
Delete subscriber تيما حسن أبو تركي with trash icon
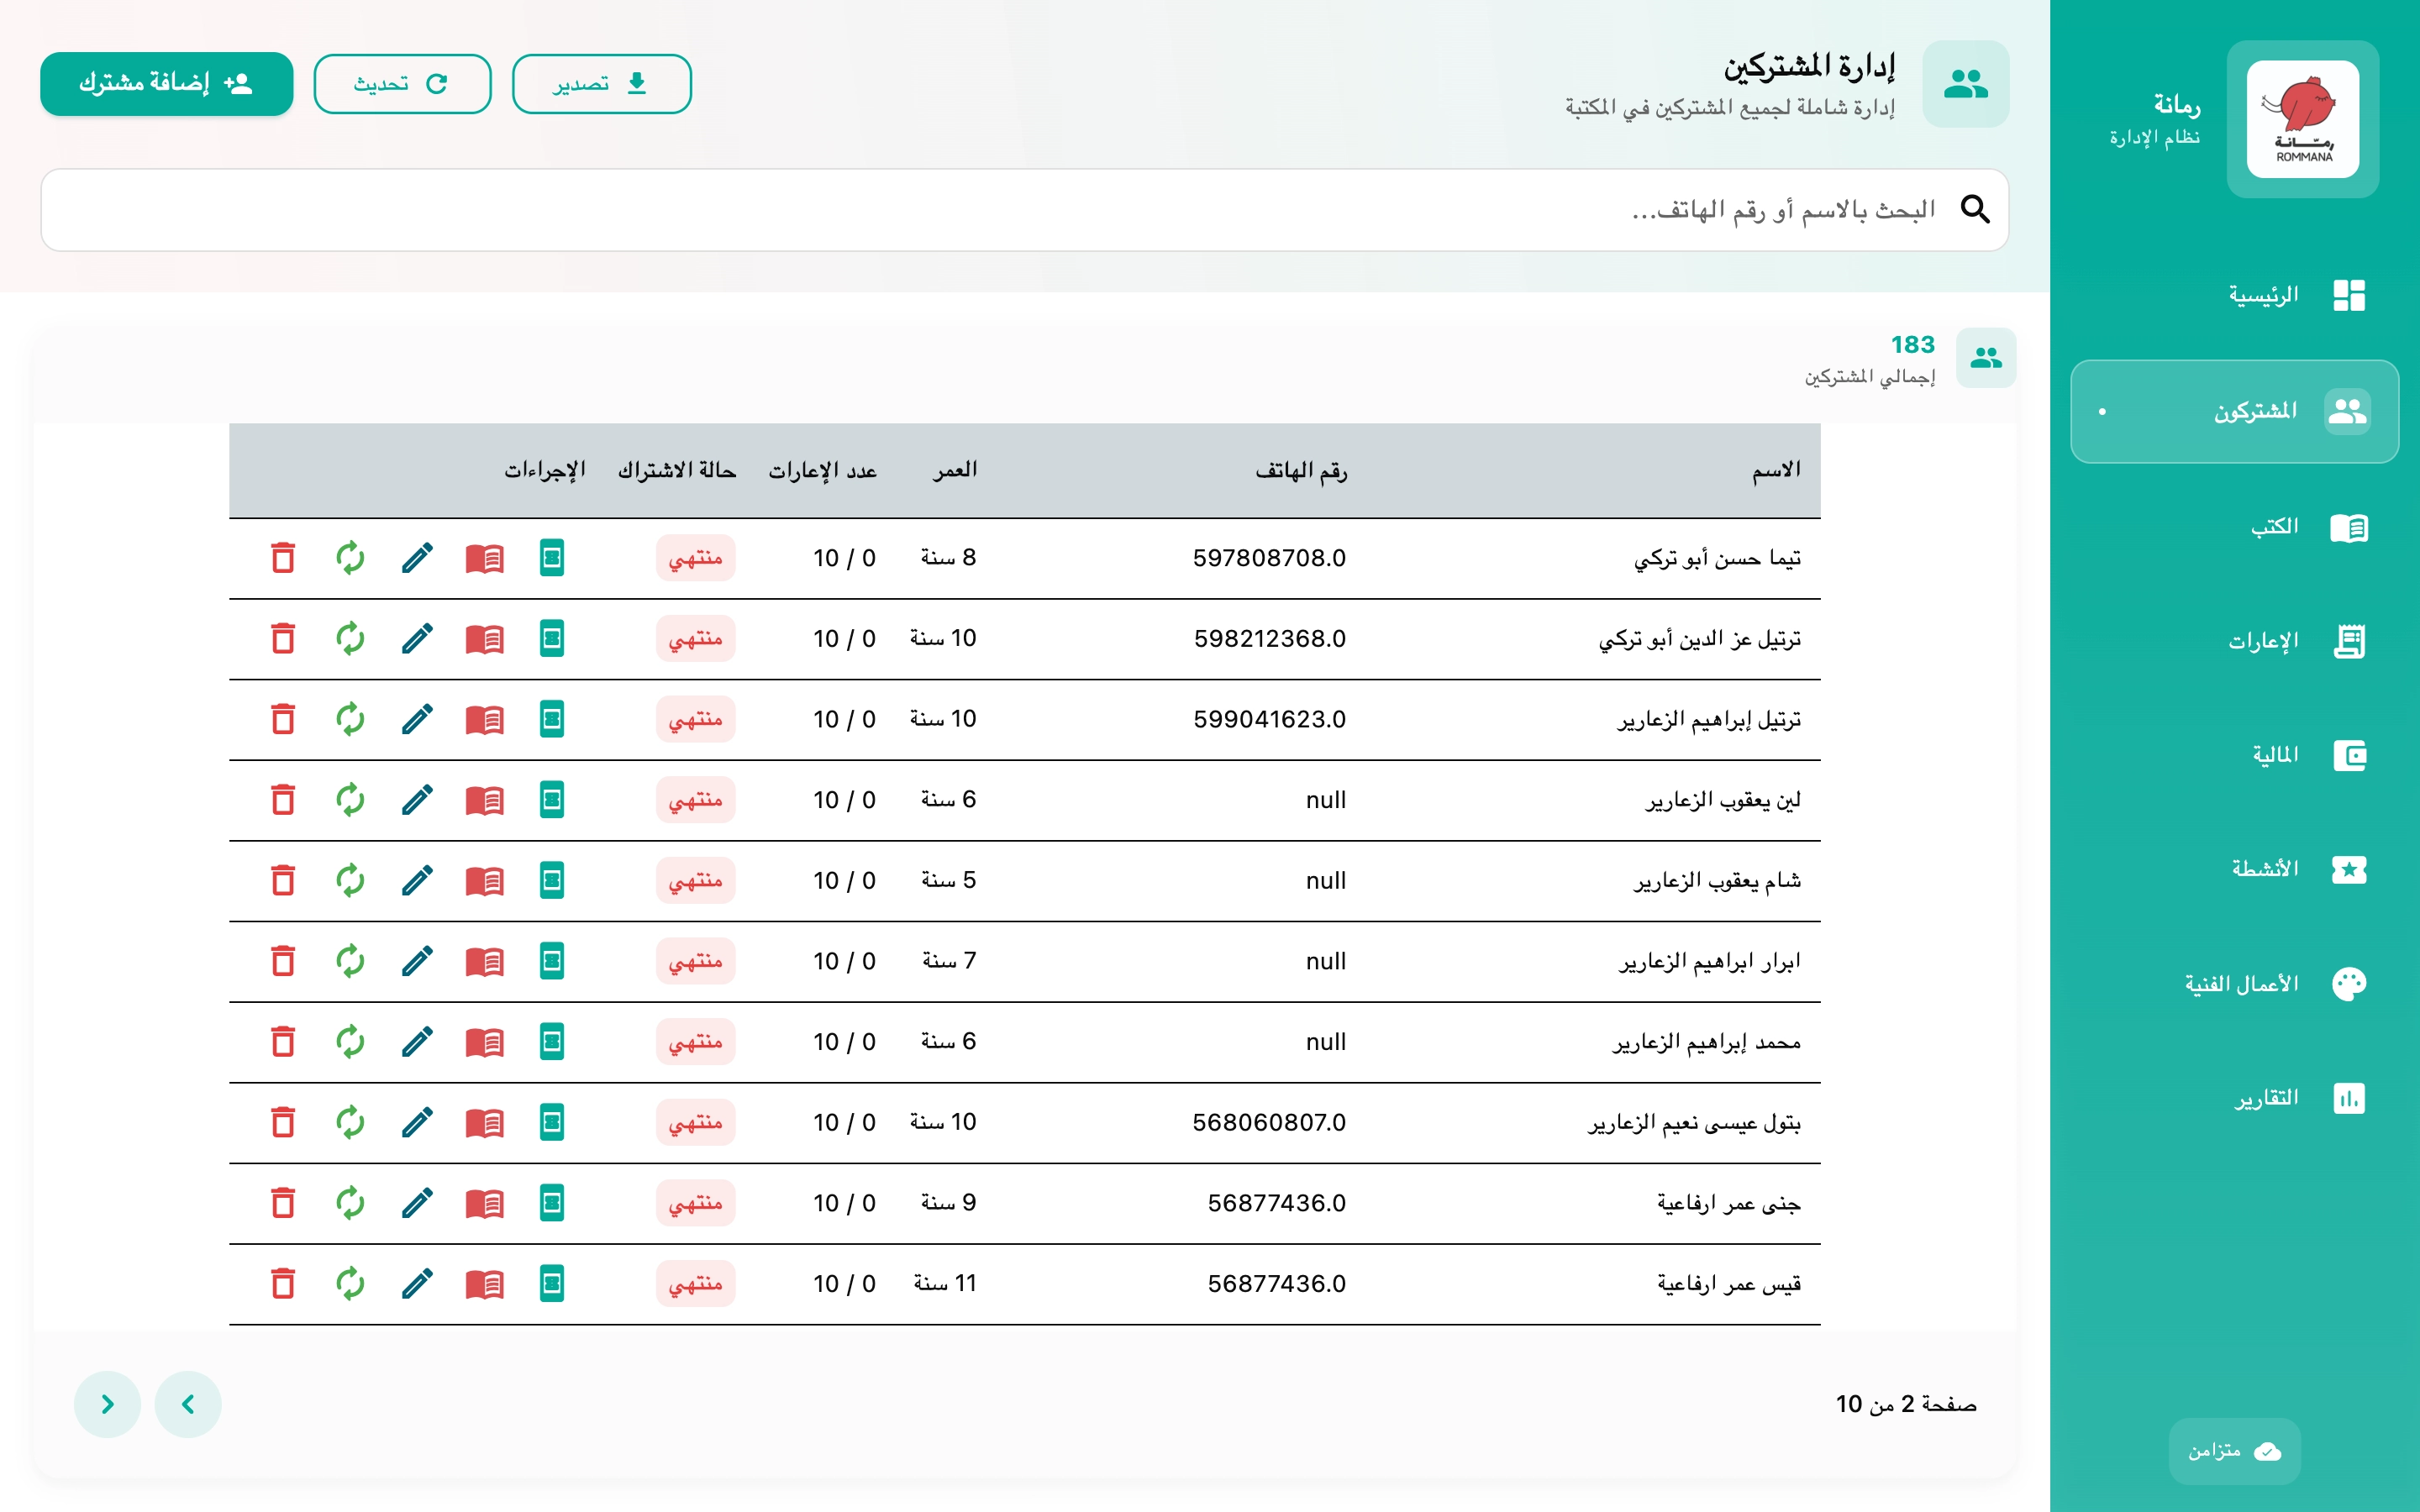click(283, 558)
